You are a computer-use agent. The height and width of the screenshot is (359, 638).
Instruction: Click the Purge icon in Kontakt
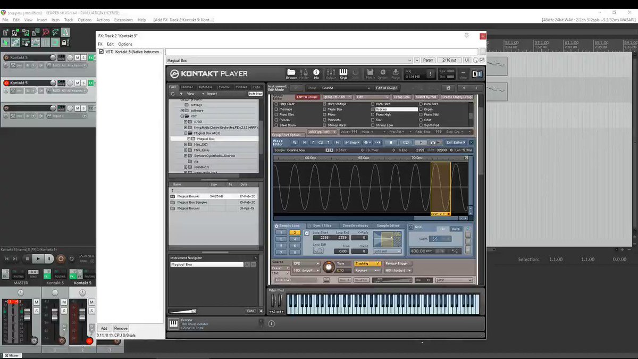pos(395,73)
